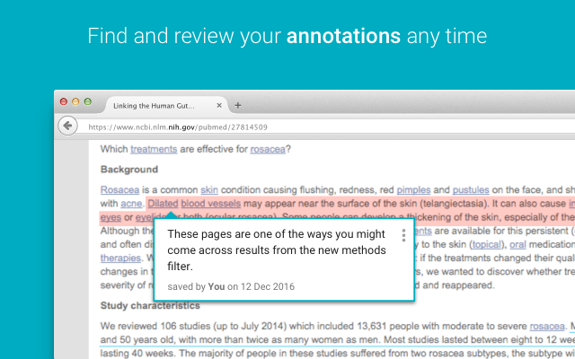Open the topical link
This screenshot has height=359, width=575.
click(487, 244)
